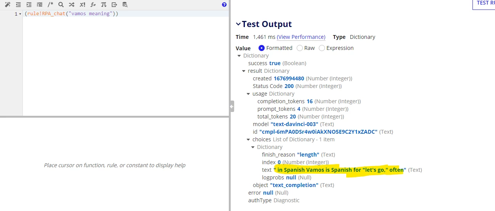The image size is (495, 211).
Task: Click the shuffle arrows icon in the toolbar
Action: [72, 5]
